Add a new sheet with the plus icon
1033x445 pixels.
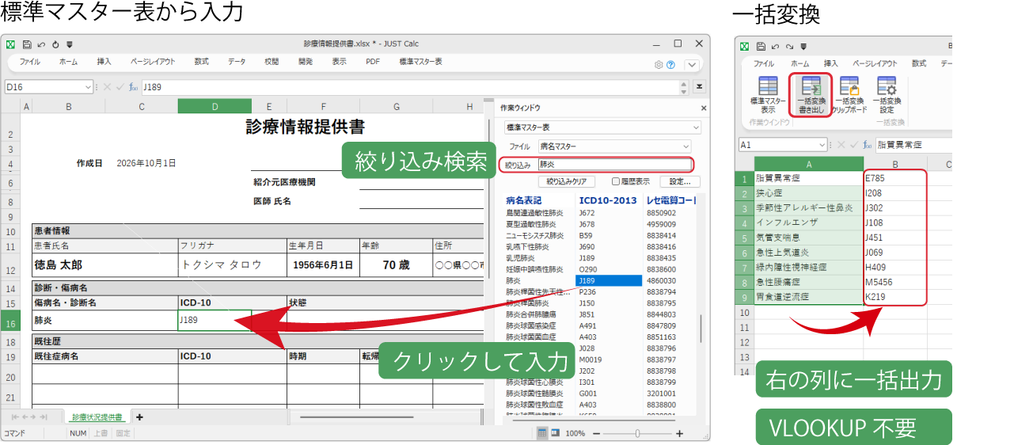click(139, 416)
